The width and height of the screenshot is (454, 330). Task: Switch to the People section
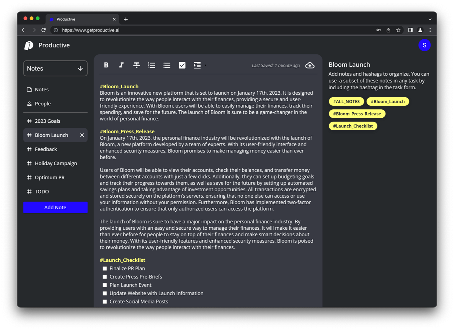[43, 104]
